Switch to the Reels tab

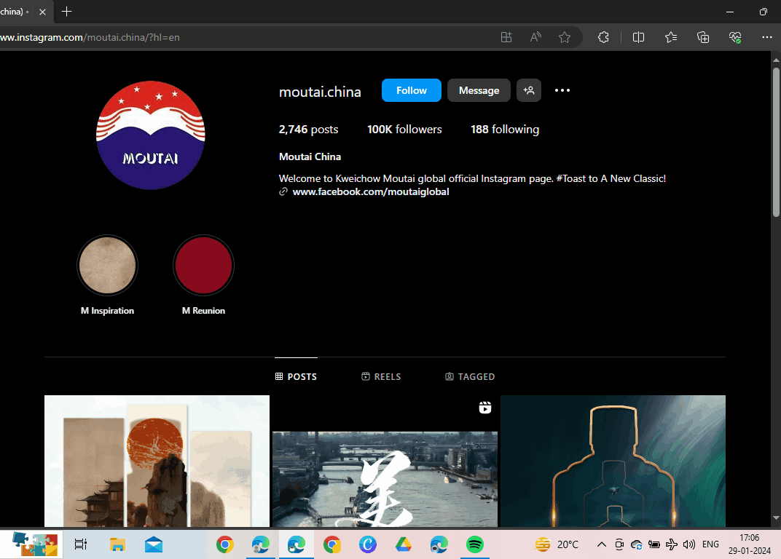(x=381, y=376)
